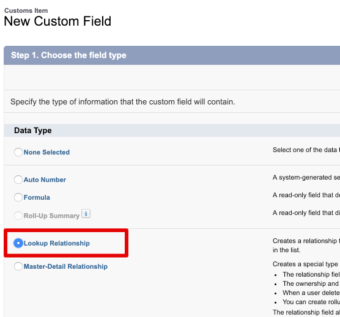Click the Step 1 Choose the field type header
Viewport: 340px width, 317px height.
tap(68, 55)
